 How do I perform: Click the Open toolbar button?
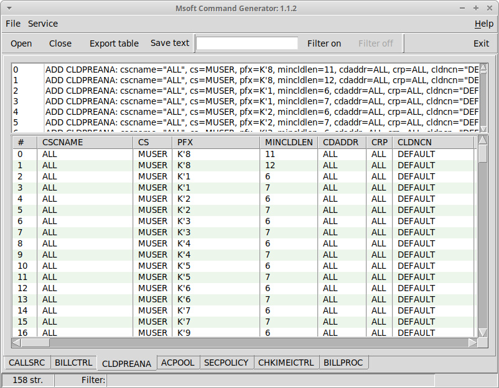coord(21,43)
